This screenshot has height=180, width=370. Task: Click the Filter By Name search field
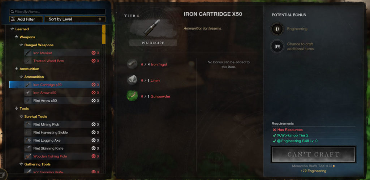point(57,12)
